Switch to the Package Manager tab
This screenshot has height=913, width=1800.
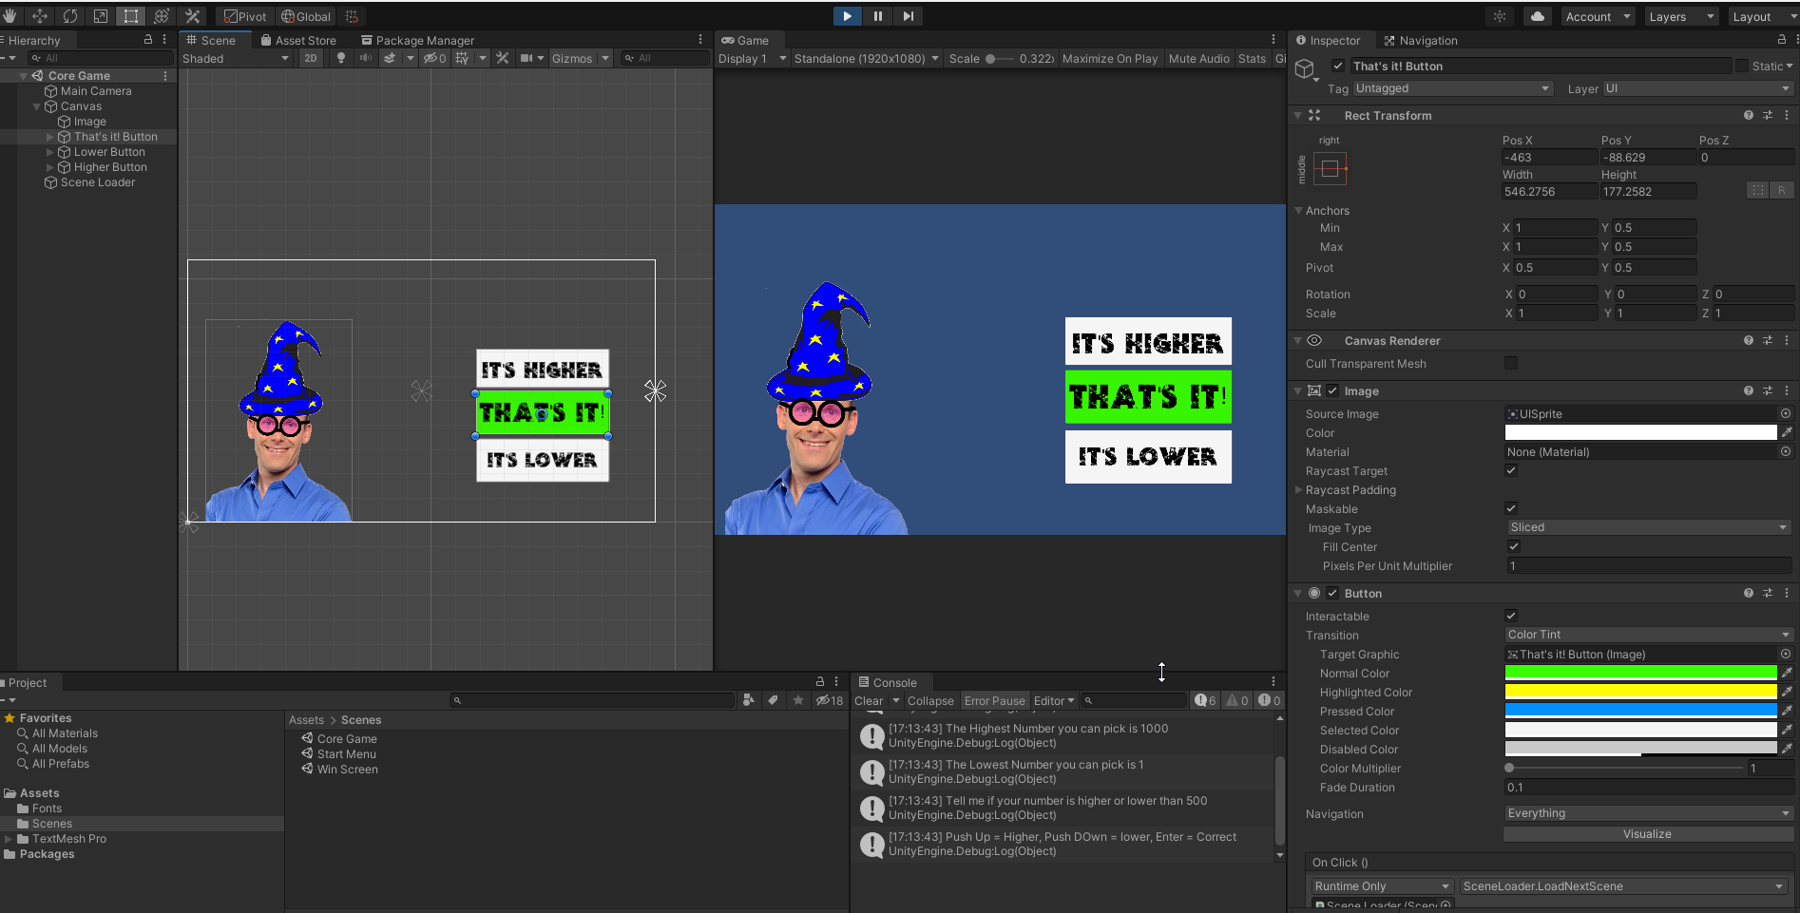pyautogui.click(x=416, y=40)
